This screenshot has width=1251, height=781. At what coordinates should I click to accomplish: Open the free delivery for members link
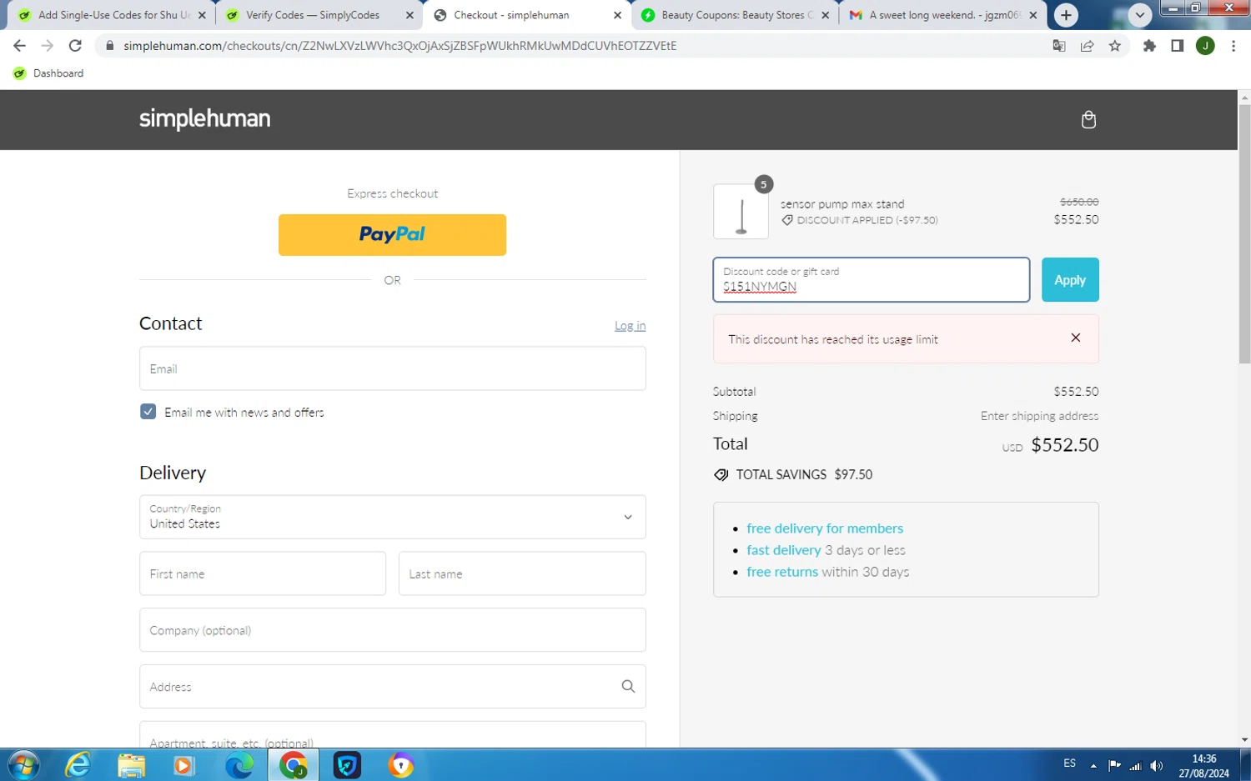825,528
